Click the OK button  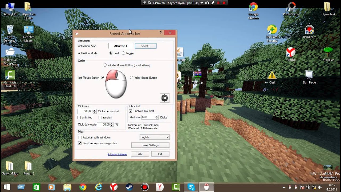tap(140, 154)
